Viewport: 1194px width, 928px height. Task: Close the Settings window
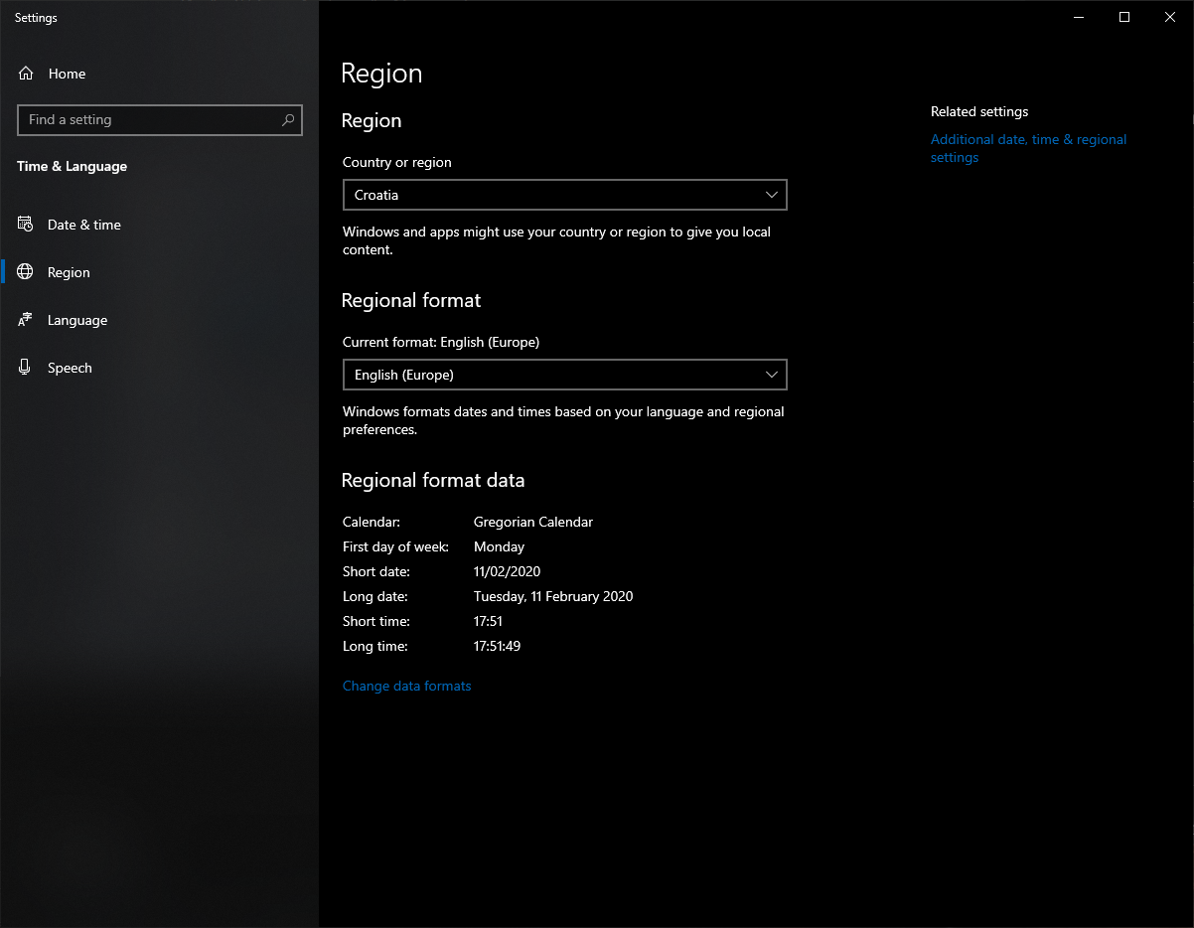click(x=1170, y=17)
